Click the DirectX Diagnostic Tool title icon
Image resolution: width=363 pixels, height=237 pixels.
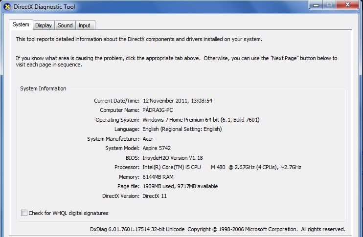pos(7,7)
